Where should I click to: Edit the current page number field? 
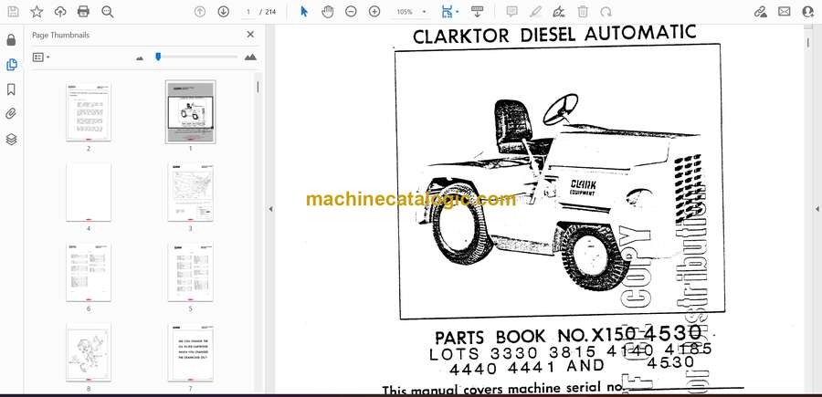[248, 12]
